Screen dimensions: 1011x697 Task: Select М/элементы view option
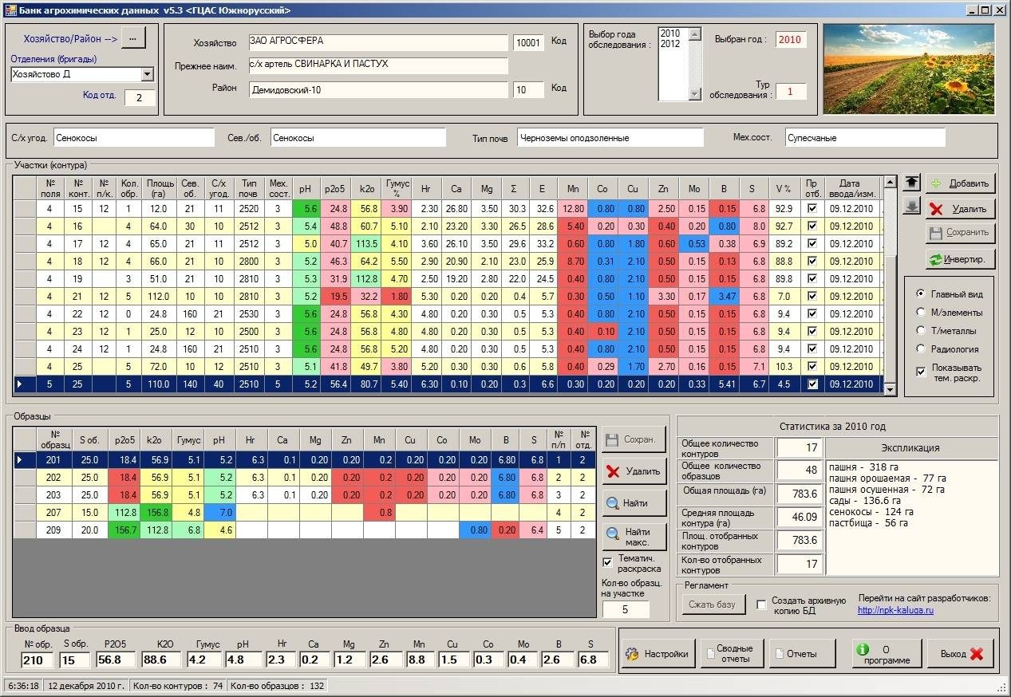(x=922, y=312)
